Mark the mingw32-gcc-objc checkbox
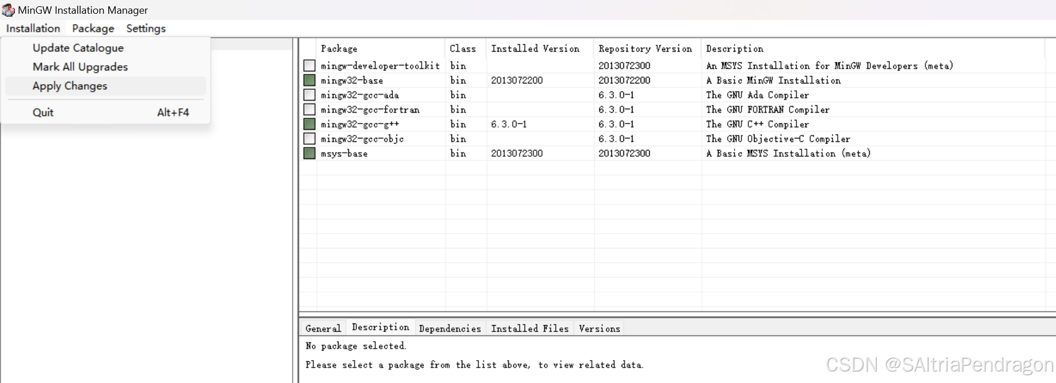Viewport: 1056px width, 383px height. tap(309, 139)
